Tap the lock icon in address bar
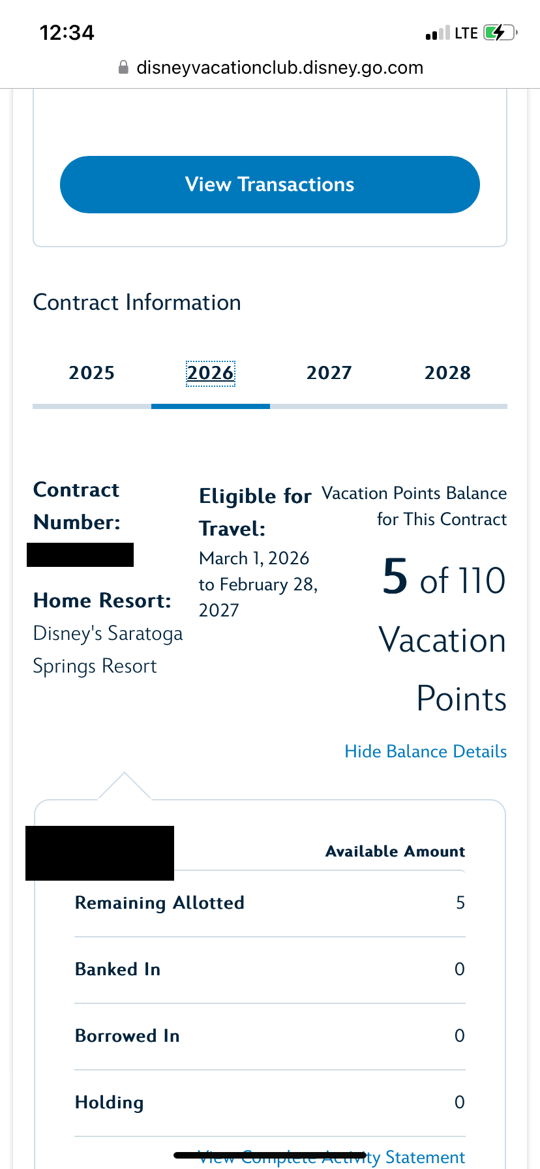 point(123,68)
